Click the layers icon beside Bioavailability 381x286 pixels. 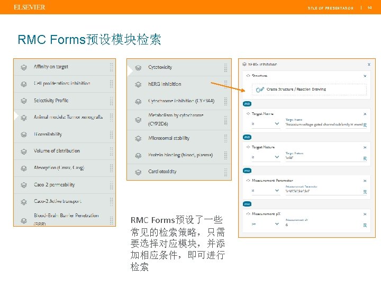click(24, 135)
